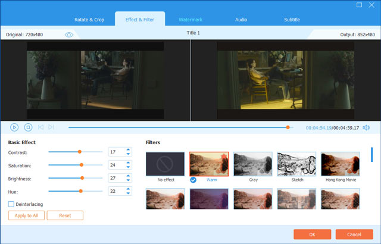Screen dimensions: 381x244
Task: Click the output video preview pane
Action: click(x=286, y=80)
